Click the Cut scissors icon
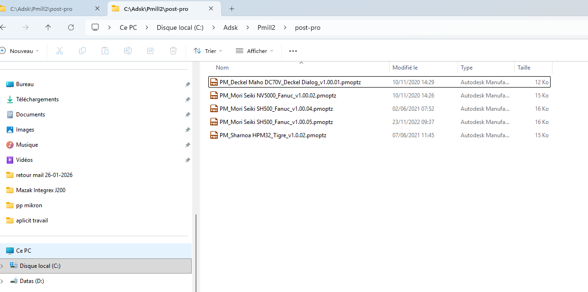588x292 pixels. (60, 51)
